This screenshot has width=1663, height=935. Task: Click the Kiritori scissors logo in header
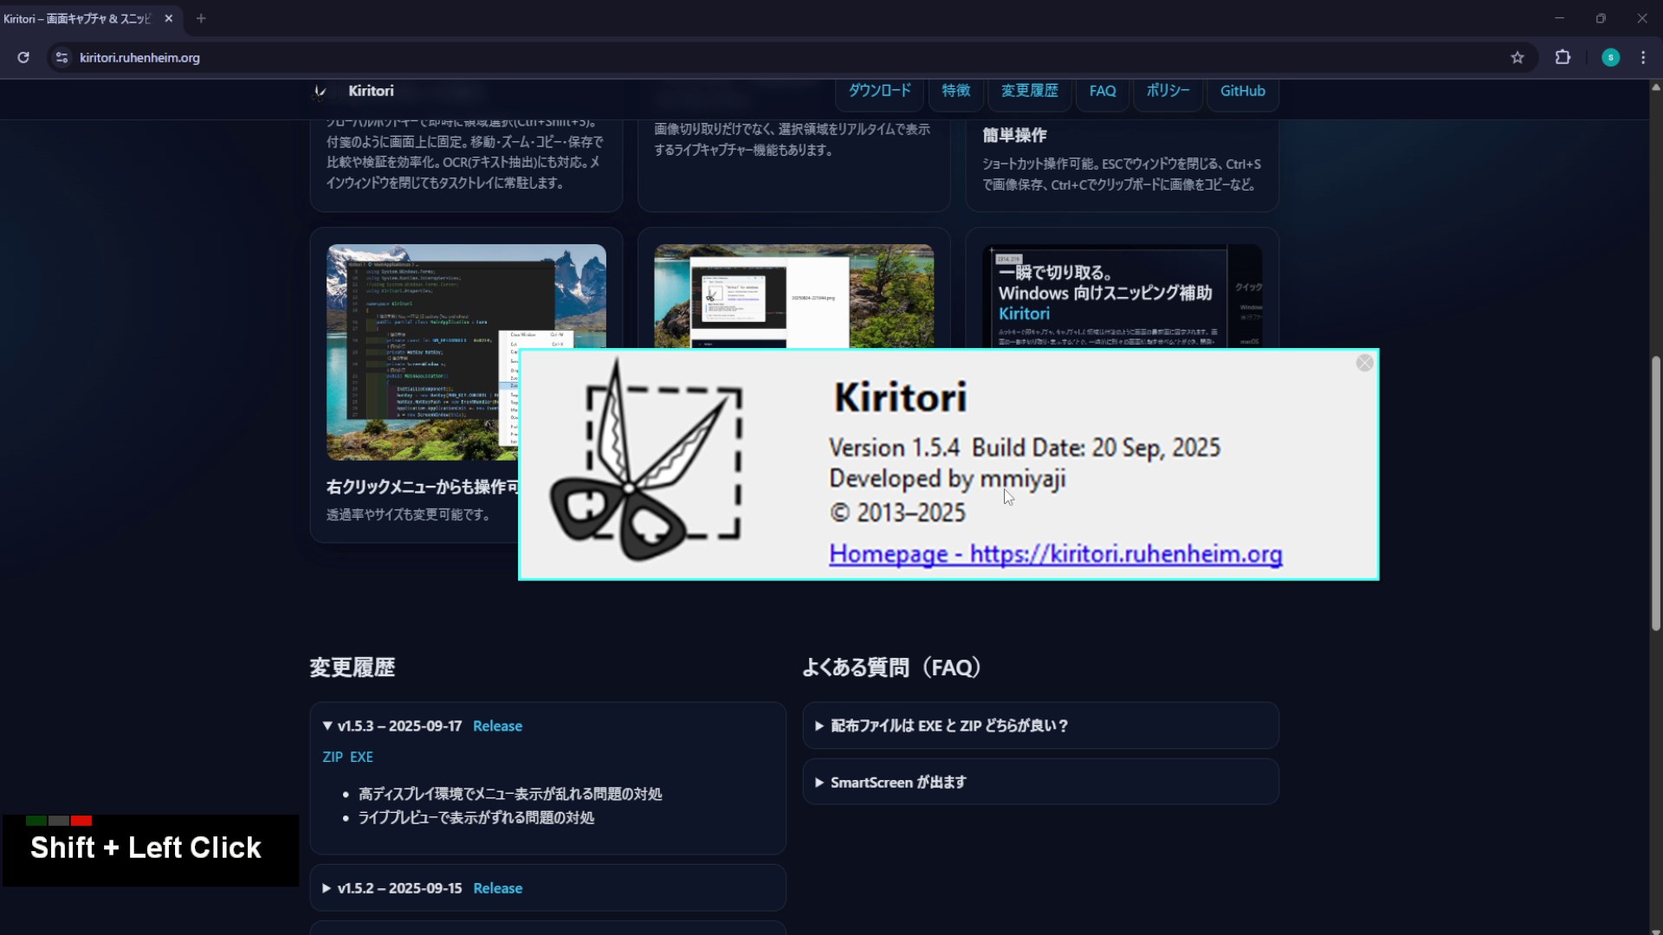[x=320, y=91]
